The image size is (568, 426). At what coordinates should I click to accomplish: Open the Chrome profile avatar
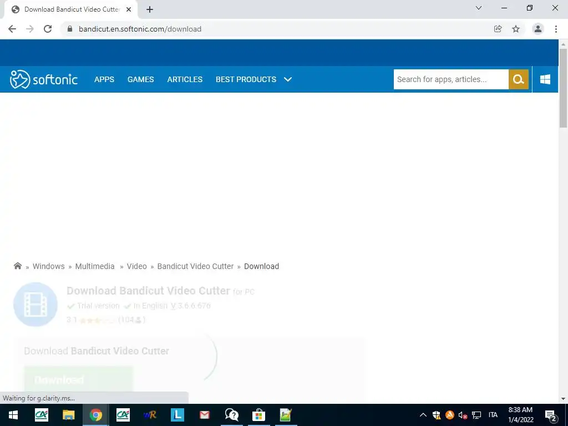(x=538, y=29)
